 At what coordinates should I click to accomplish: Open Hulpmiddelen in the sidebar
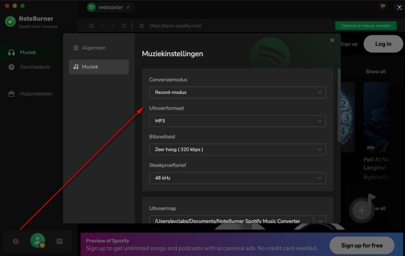tap(36, 93)
